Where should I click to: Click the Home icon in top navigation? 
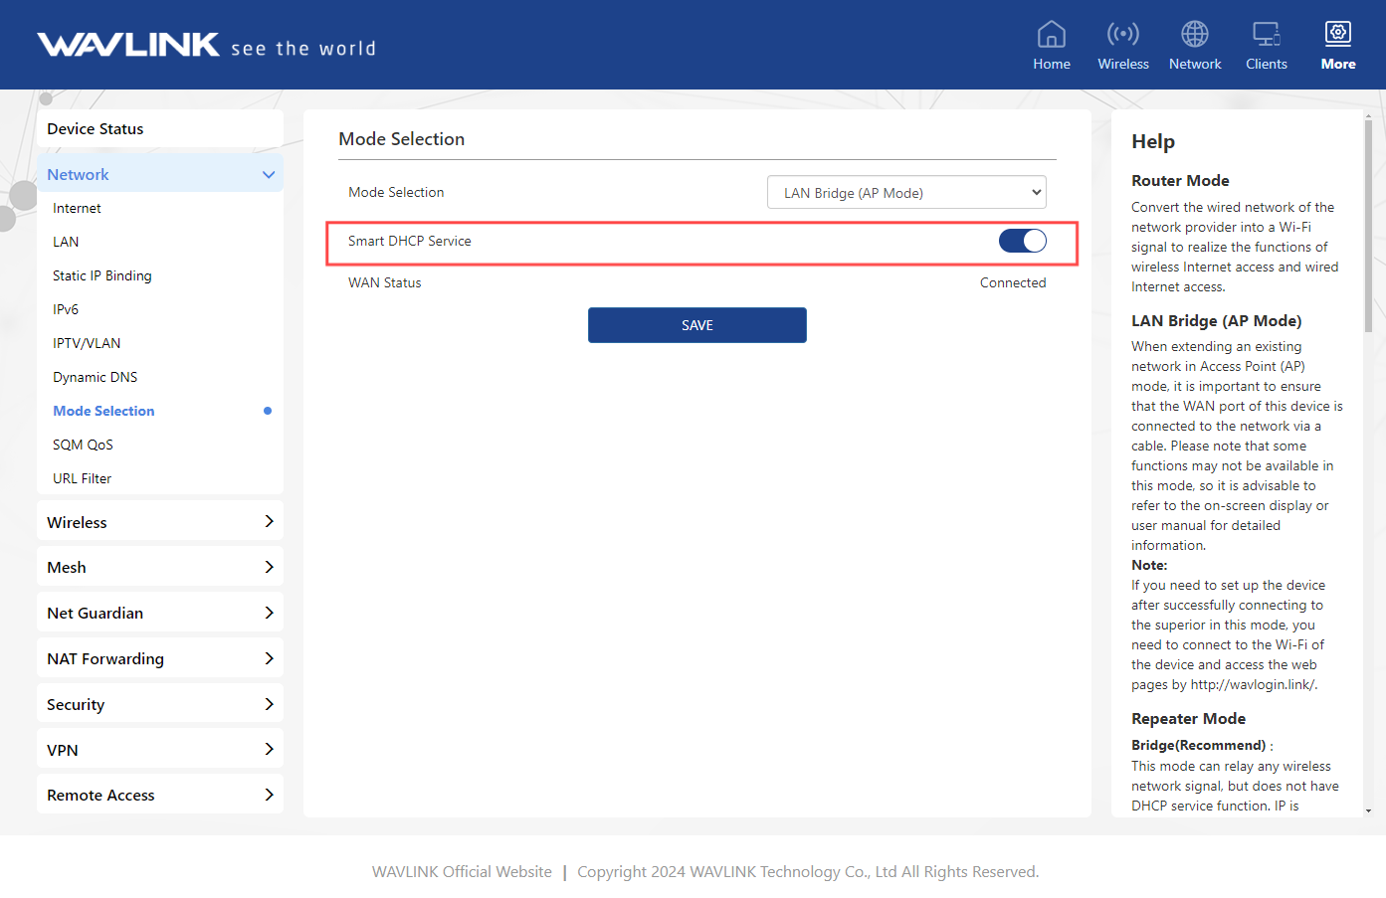[1051, 35]
